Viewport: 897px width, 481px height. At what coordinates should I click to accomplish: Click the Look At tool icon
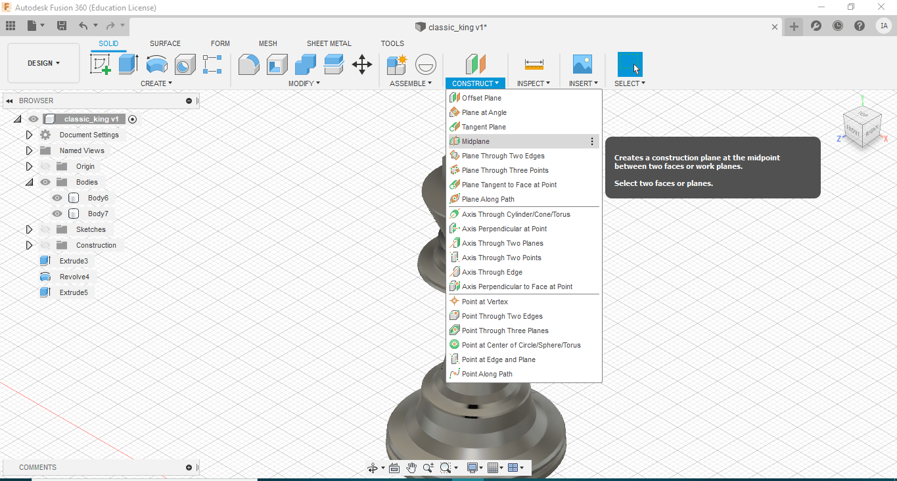394,468
